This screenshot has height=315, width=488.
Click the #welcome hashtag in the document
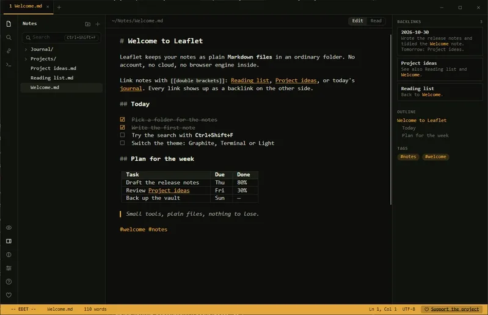[133, 229]
